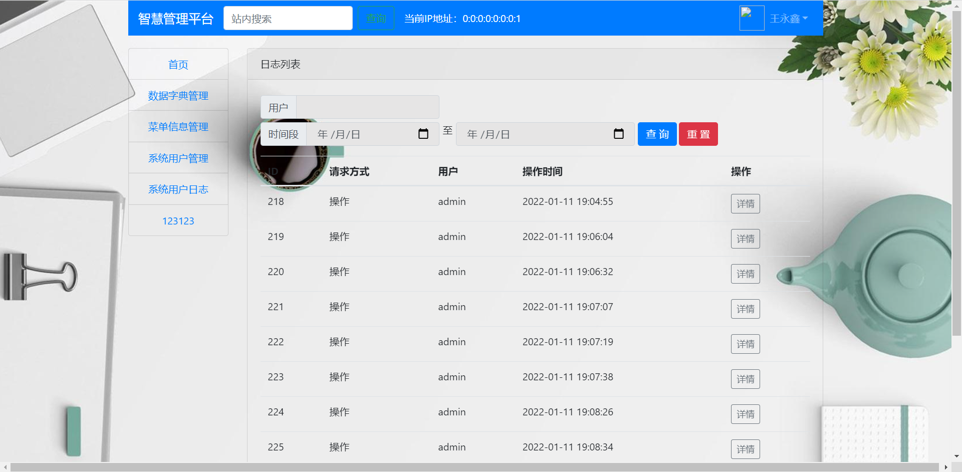Expand the 王永鑫 user dropdown menu
The image size is (962, 472).
coord(789,19)
